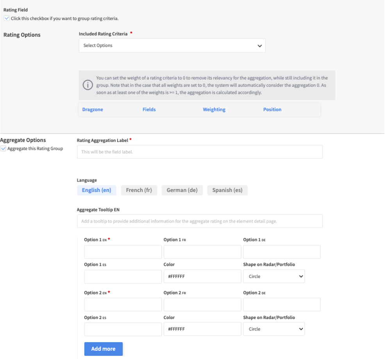
Task: Click Option 1 Color field #FFFFFF
Action: (202, 276)
